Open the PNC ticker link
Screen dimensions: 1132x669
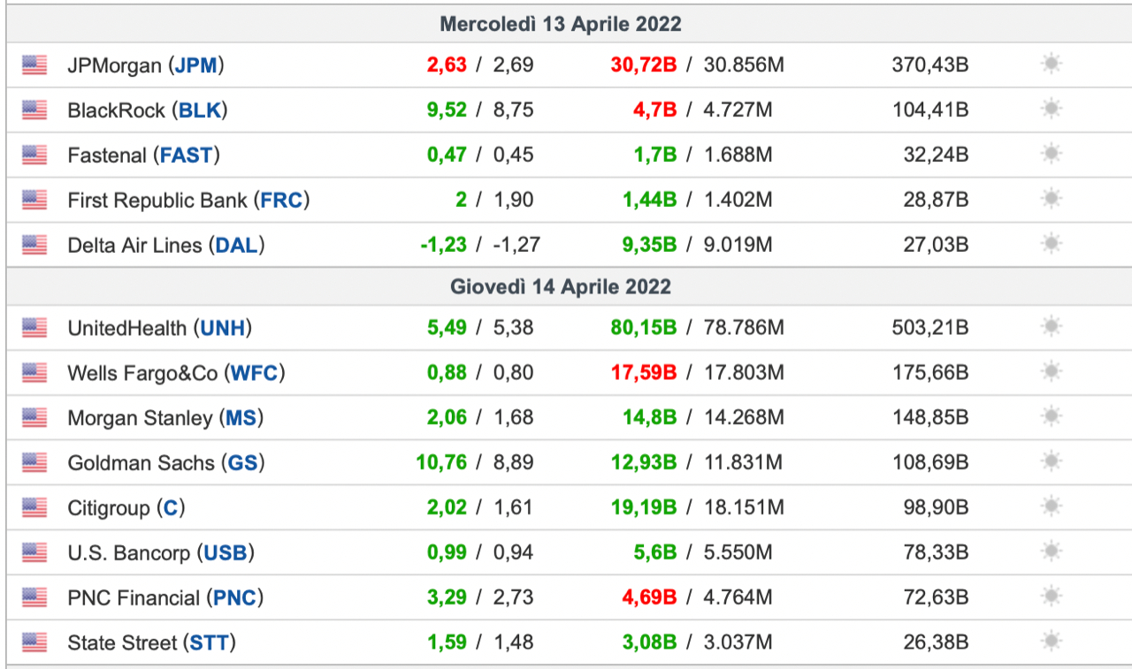(x=235, y=598)
